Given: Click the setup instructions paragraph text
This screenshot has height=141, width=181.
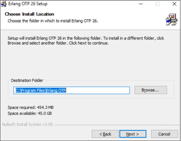Looking at the screenshot, I should coord(86,41).
